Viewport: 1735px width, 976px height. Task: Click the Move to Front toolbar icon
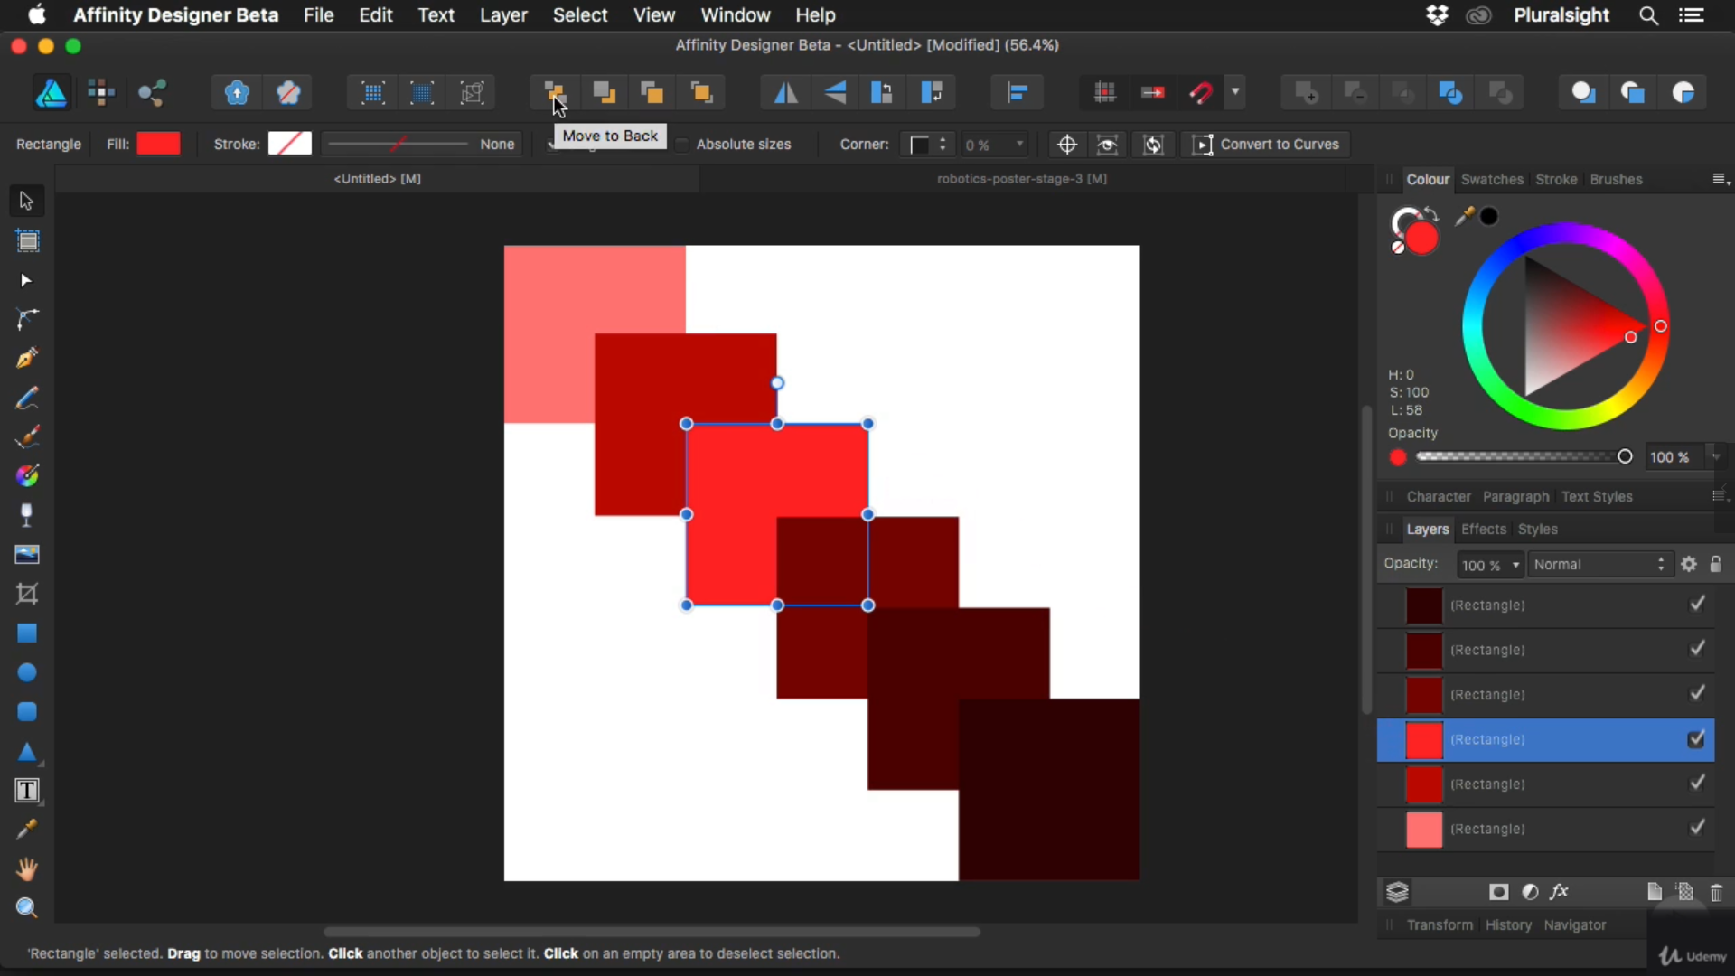701,92
